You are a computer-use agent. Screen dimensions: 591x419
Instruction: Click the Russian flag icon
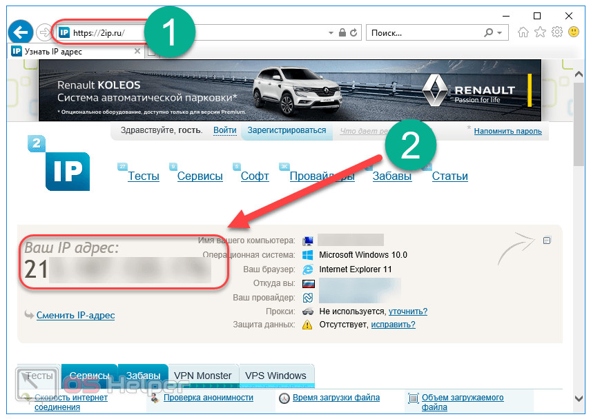pyautogui.click(x=309, y=284)
